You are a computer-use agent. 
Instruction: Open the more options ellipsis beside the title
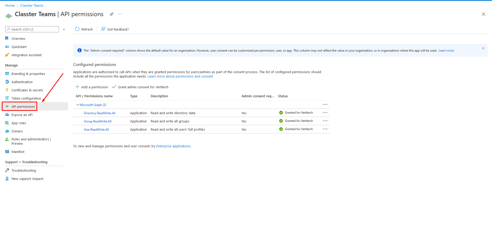(120, 14)
